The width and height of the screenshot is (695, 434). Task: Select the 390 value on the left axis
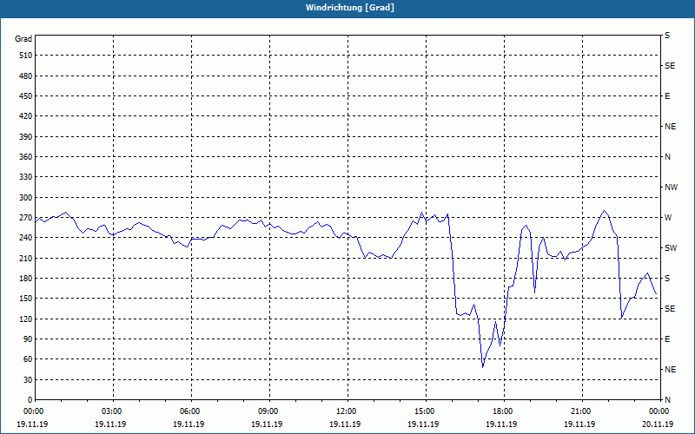pos(26,137)
